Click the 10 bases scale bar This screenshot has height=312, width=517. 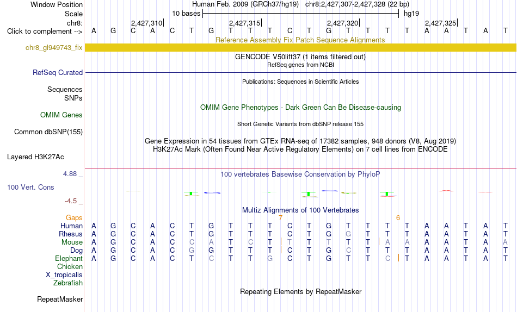click(x=301, y=14)
